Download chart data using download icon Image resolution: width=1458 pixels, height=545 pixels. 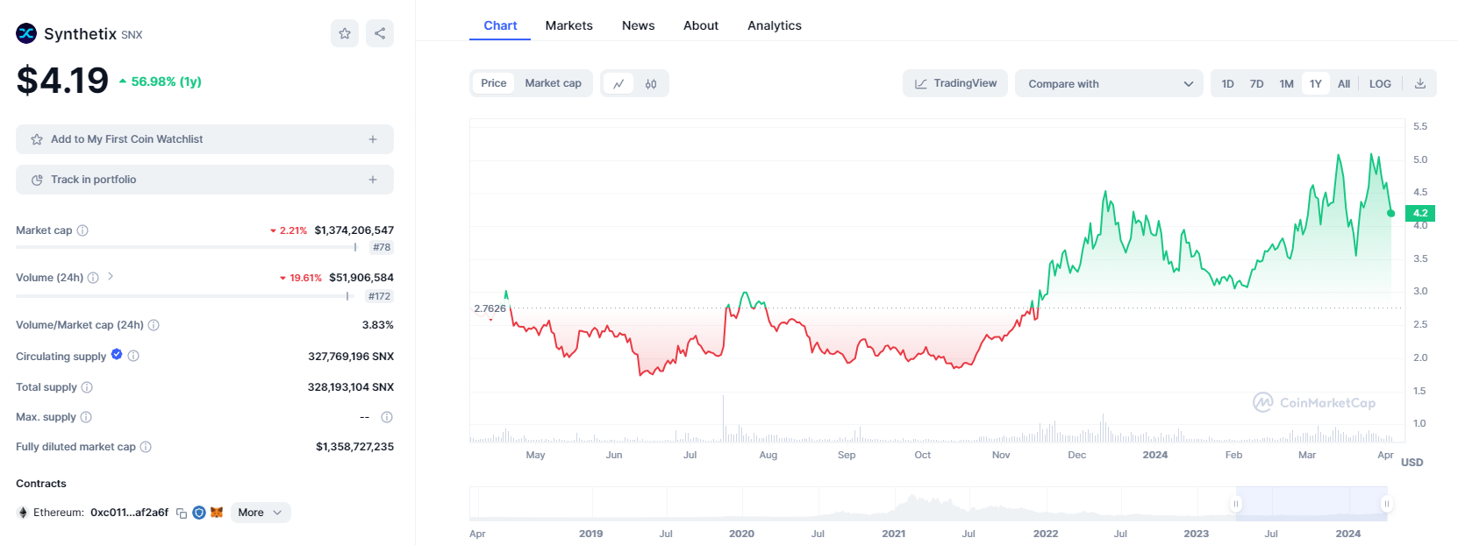click(1420, 84)
